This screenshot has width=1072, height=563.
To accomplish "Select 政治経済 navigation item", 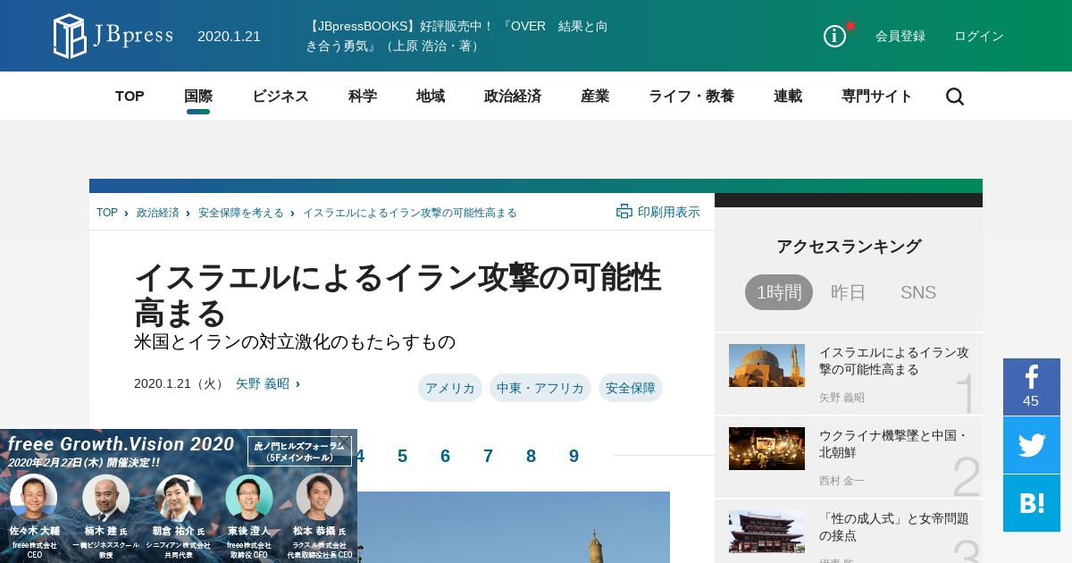I will click(513, 97).
